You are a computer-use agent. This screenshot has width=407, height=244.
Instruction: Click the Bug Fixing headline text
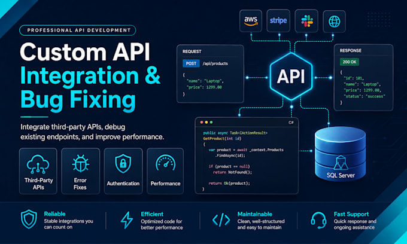pos(78,100)
